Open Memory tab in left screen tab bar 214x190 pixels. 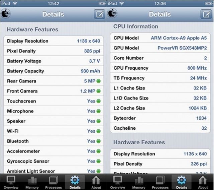pyautogui.click(x=32, y=182)
